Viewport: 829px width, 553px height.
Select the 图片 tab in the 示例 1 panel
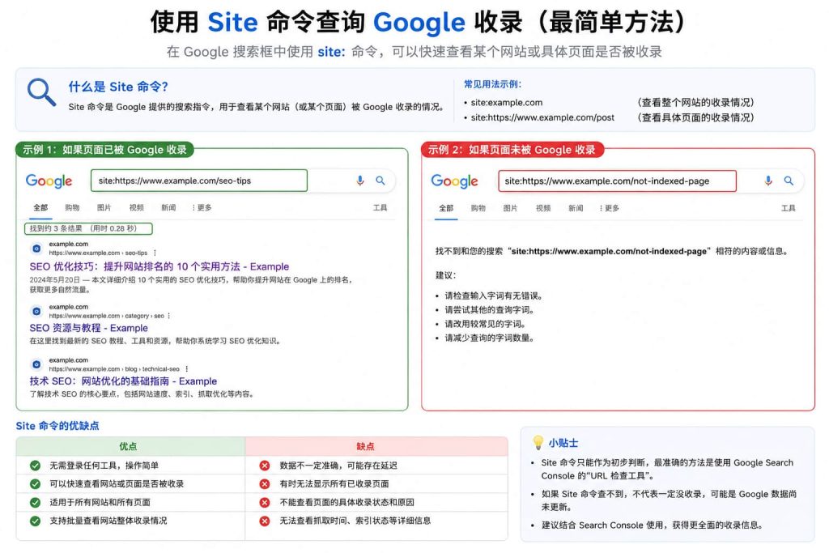tap(104, 208)
